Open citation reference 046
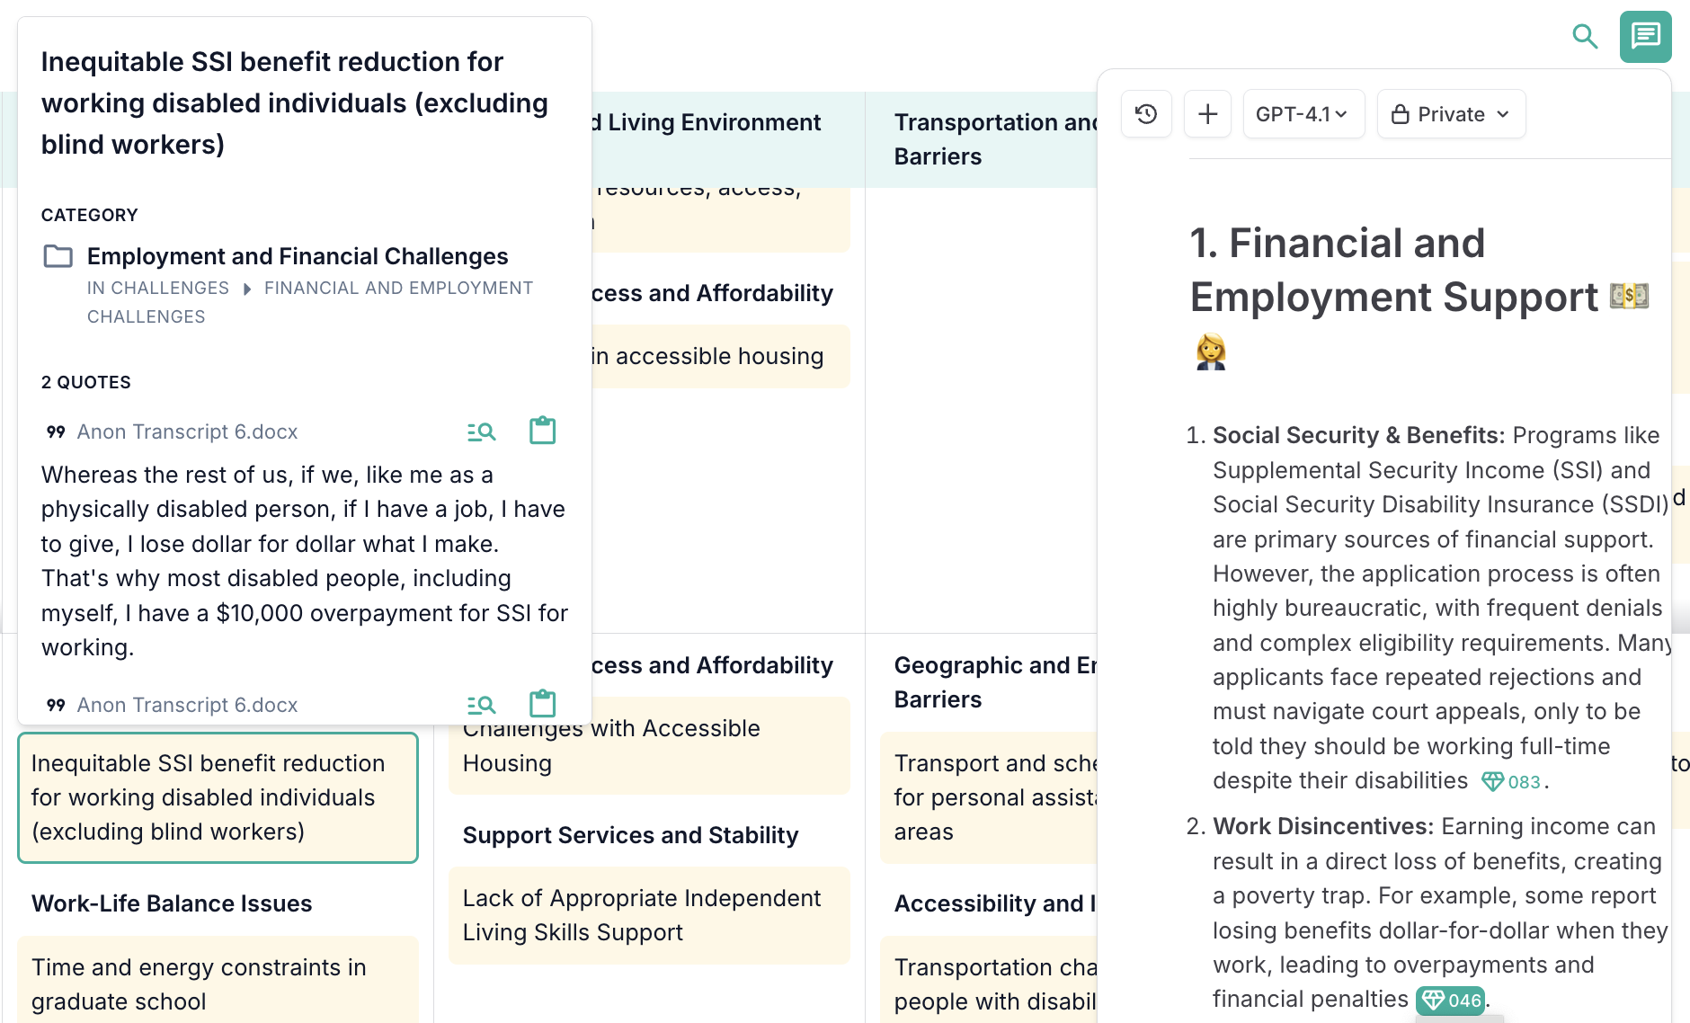Image resolution: width=1690 pixels, height=1023 pixels. pos(1452,1001)
